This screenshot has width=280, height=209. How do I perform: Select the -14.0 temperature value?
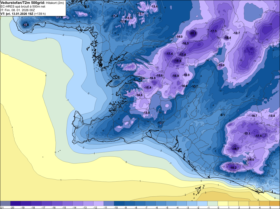pyautogui.click(x=179, y=37)
